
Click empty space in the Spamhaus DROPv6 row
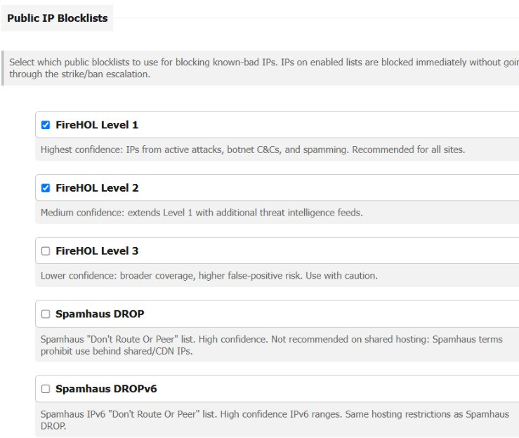pos(338,388)
